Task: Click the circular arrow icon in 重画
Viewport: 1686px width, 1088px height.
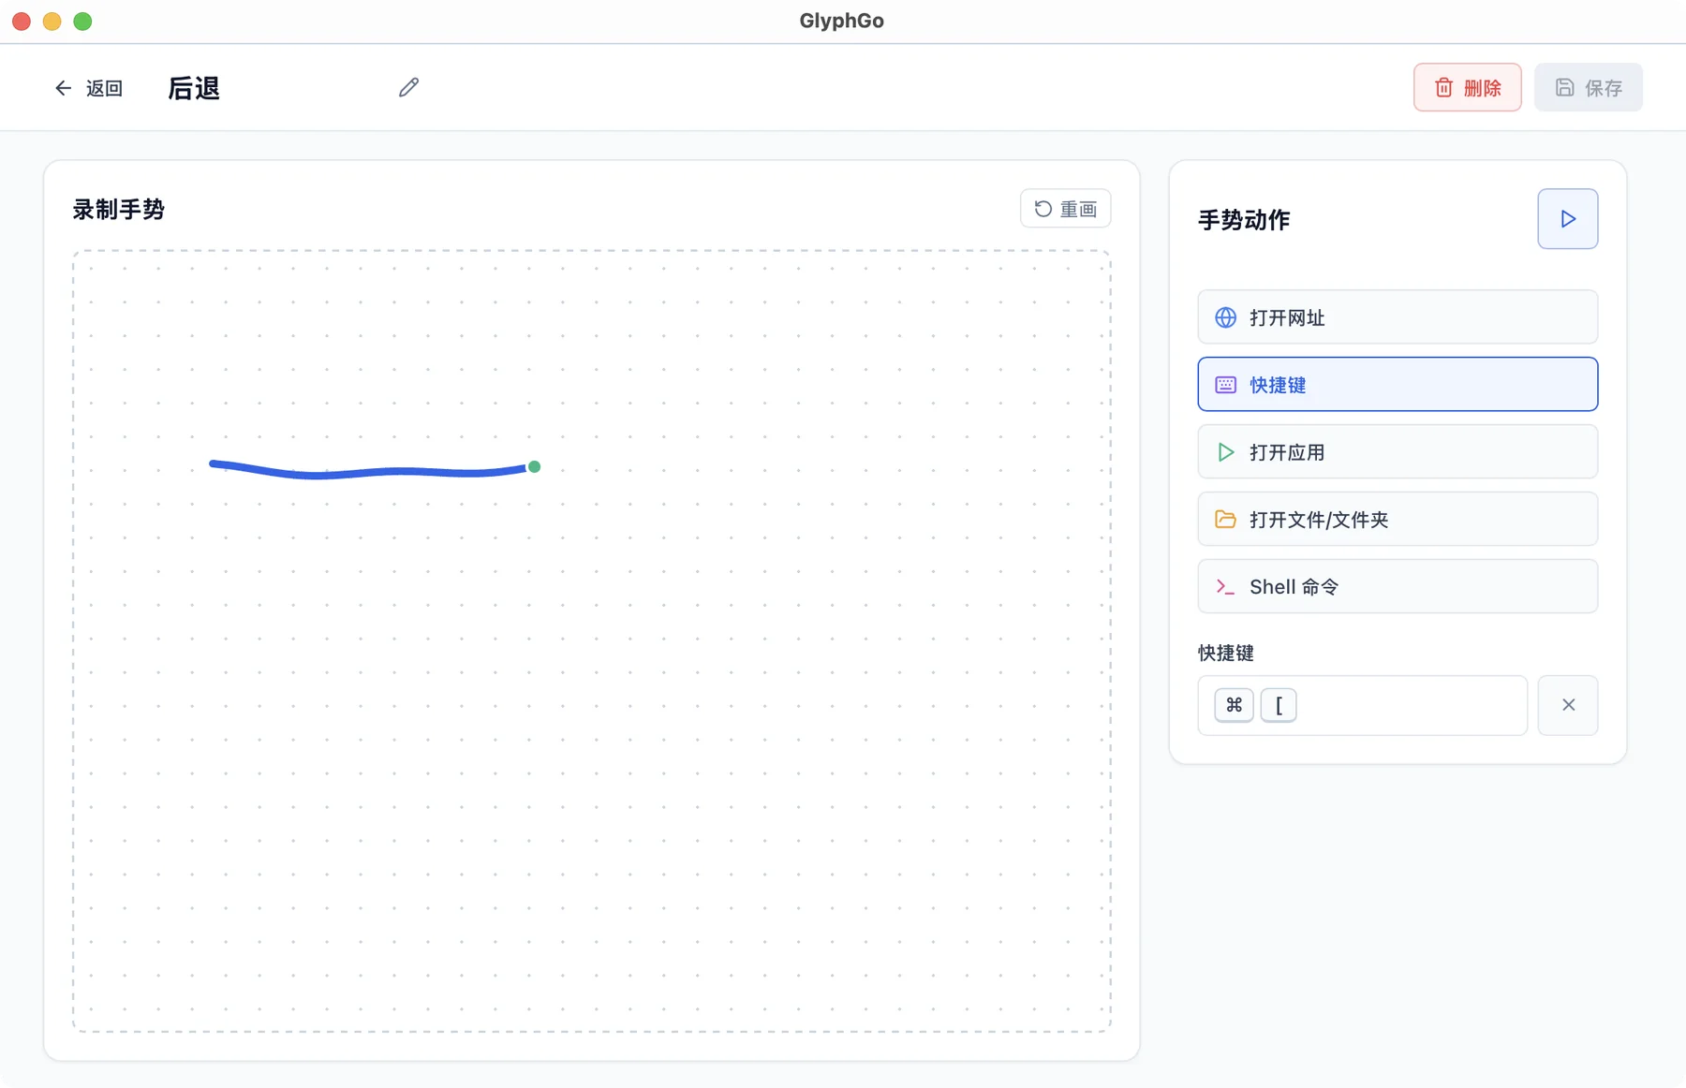Action: coord(1043,209)
